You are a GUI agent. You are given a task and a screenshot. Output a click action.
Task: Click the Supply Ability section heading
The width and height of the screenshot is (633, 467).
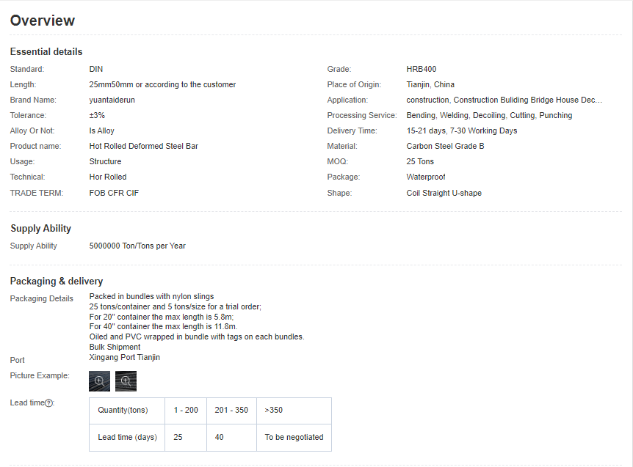point(41,229)
